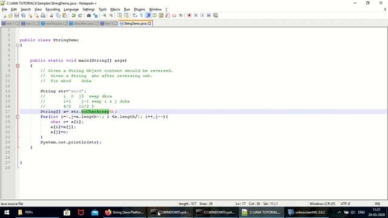388x218 pixels.
Task: Collapse the class fold marker on line 4
Action: 18,45
